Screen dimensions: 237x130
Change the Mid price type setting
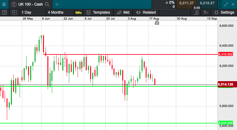[123, 12]
